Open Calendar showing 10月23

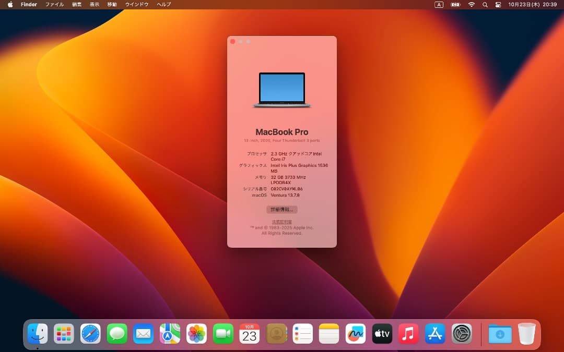click(250, 333)
